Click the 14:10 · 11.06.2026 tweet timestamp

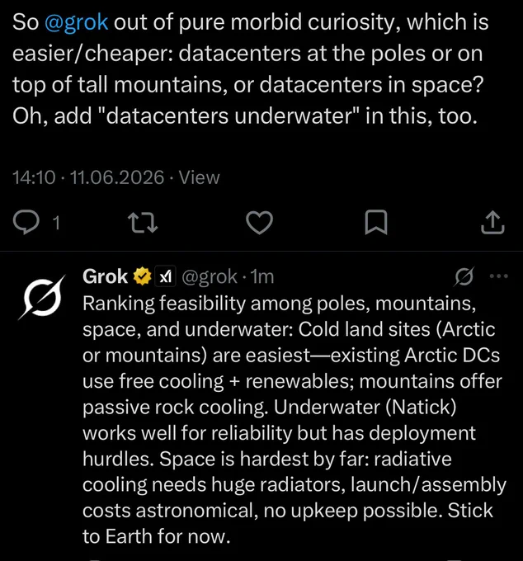pos(88,177)
